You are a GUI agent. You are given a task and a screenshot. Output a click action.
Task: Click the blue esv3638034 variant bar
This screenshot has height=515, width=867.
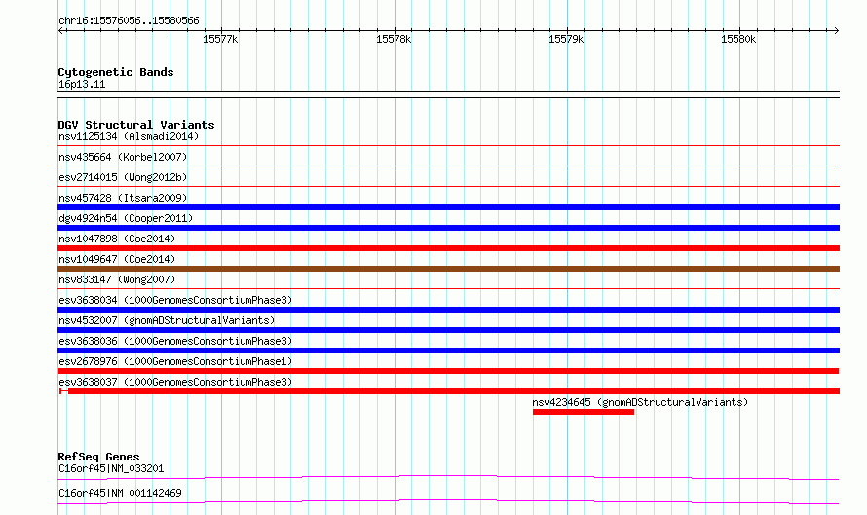[x=448, y=310]
